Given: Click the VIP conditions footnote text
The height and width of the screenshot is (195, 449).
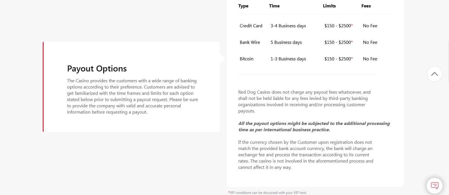Looking at the screenshot, I should 268,193.
